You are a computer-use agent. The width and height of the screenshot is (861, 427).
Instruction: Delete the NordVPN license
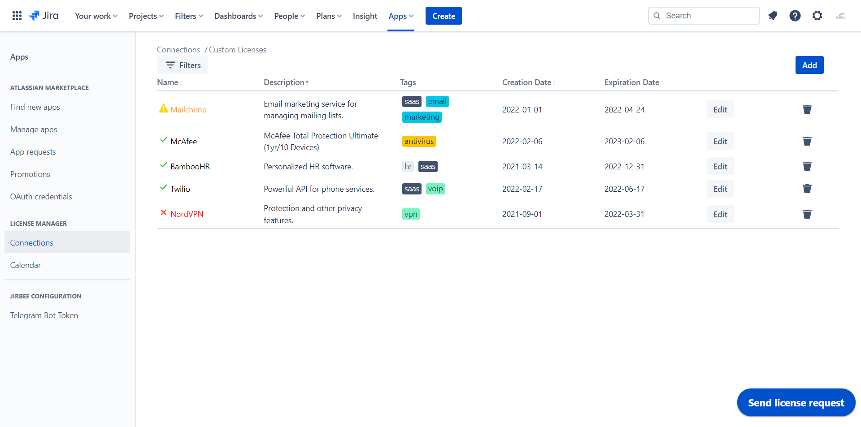click(807, 214)
